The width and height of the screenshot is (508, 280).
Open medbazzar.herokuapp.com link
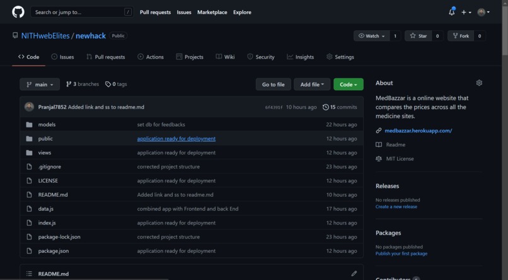tap(419, 131)
